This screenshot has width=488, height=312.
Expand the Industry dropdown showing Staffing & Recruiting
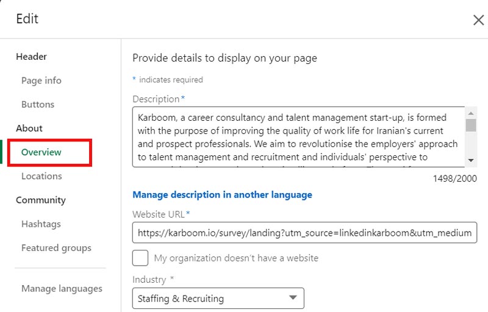pyautogui.click(x=218, y=298)
